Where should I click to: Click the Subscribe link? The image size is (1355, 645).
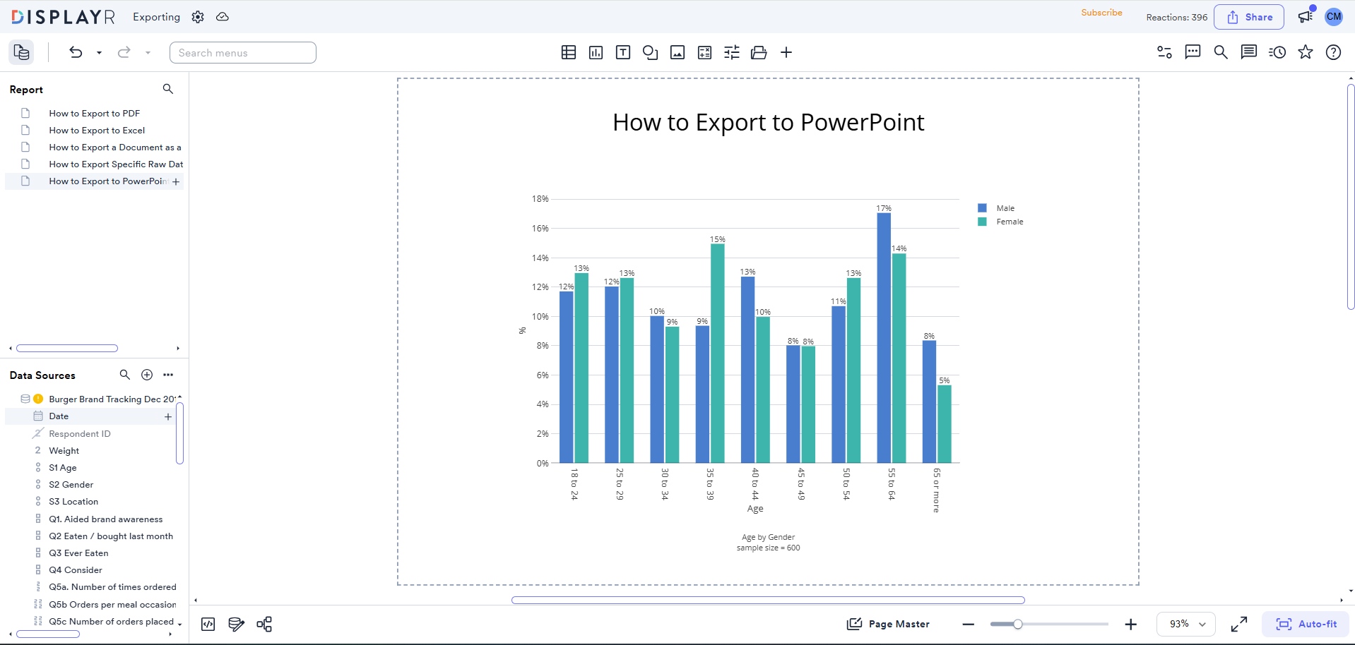coord(1101,12)
